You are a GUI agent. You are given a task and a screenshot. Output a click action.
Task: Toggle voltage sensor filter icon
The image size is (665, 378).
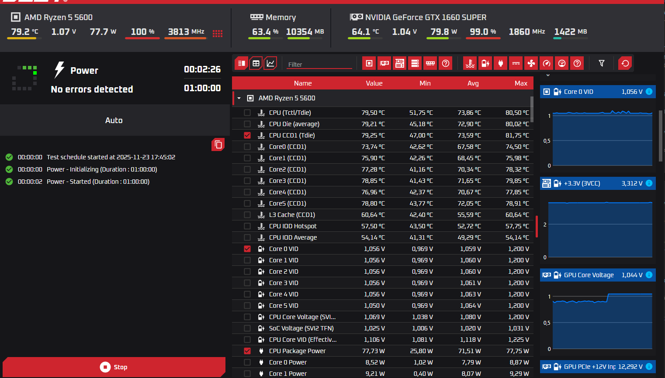(x=485, y=63)
